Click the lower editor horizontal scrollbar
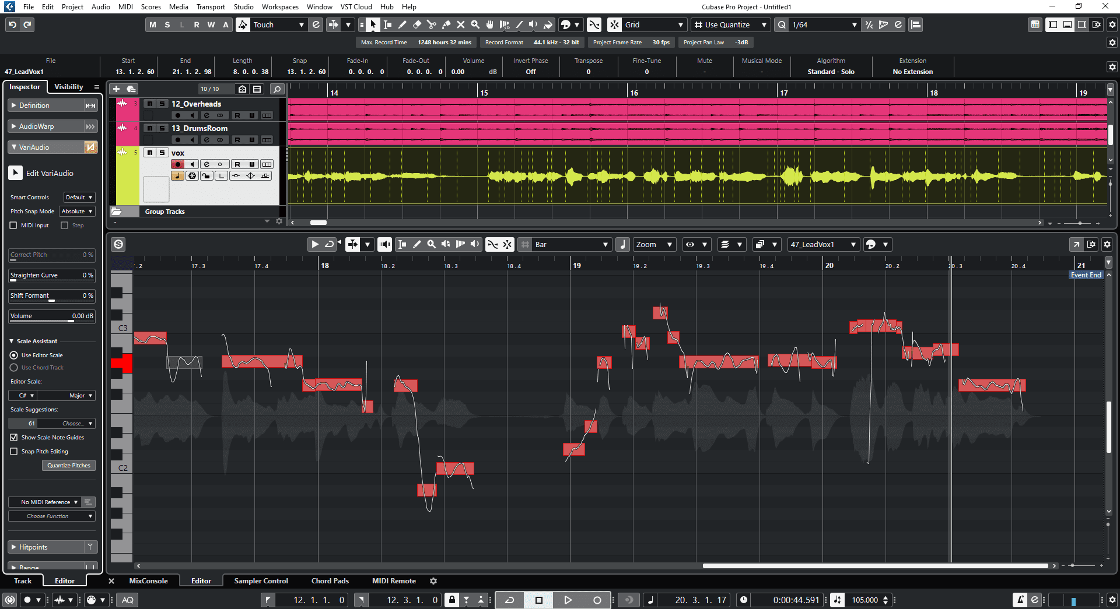 [x=875, y=565]
